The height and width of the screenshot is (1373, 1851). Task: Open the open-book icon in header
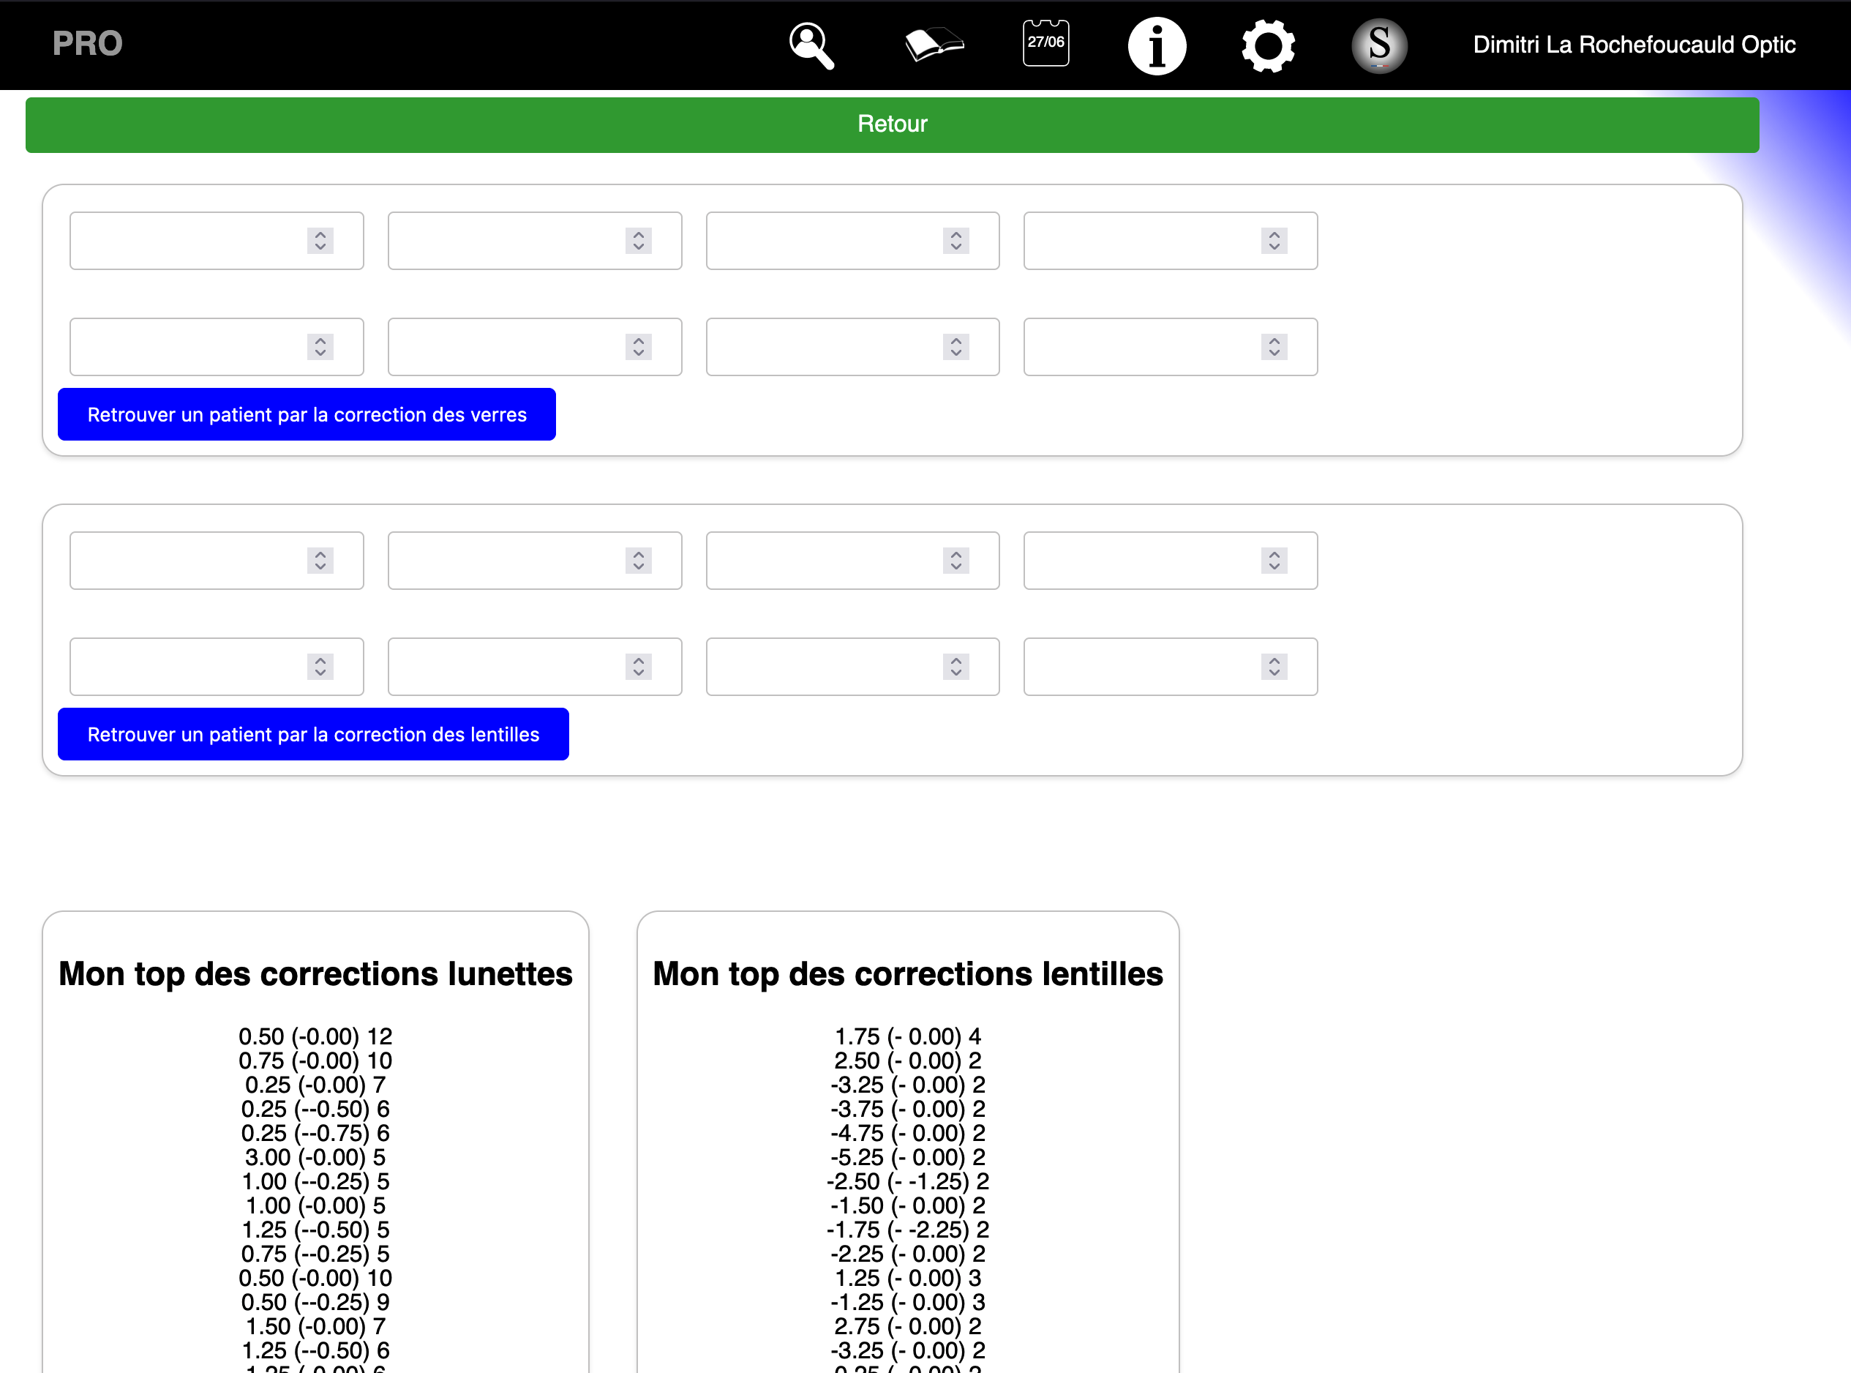[934, 45]
